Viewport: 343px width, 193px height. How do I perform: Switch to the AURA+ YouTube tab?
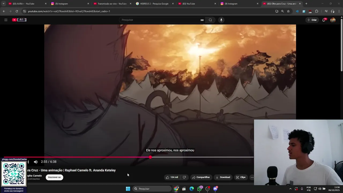pos(27,4)
